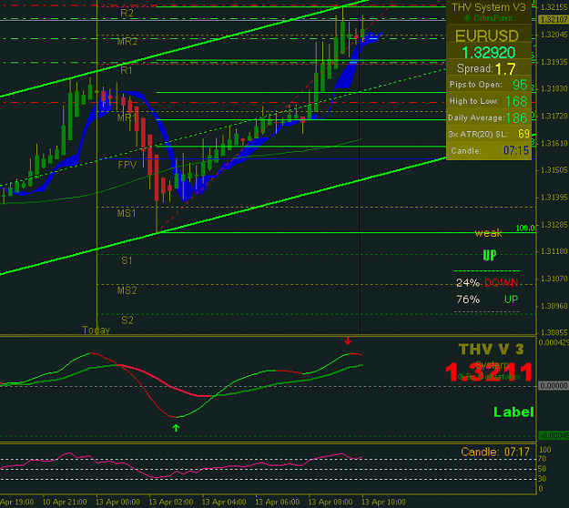Screen dimensions: 569x508
Task: Click the 1.31285 price axis label
Action: coord(554,225)
